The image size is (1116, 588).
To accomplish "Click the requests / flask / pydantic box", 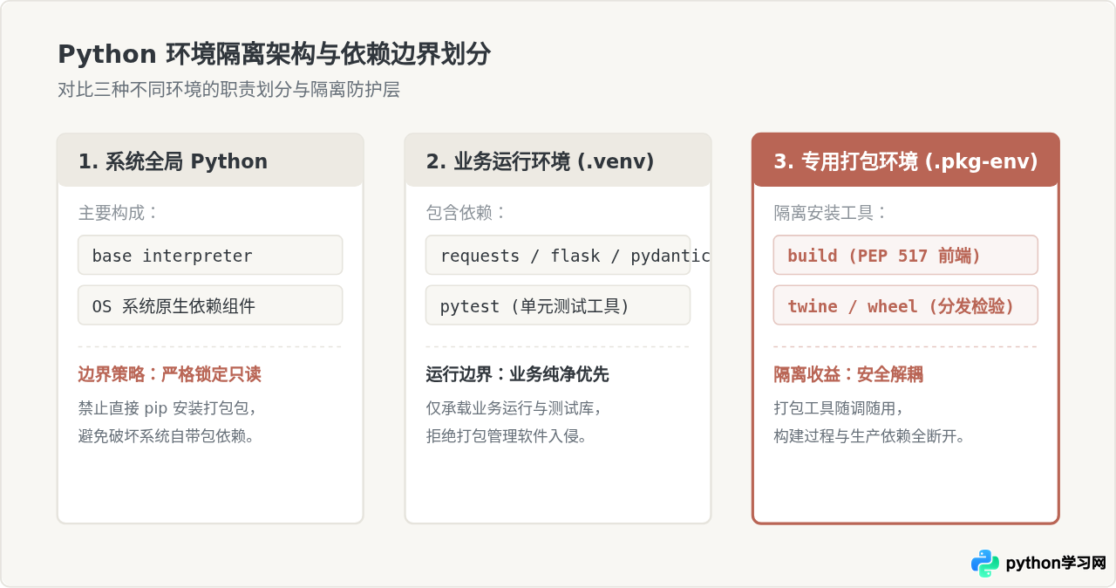I will (x=558, y=255).
